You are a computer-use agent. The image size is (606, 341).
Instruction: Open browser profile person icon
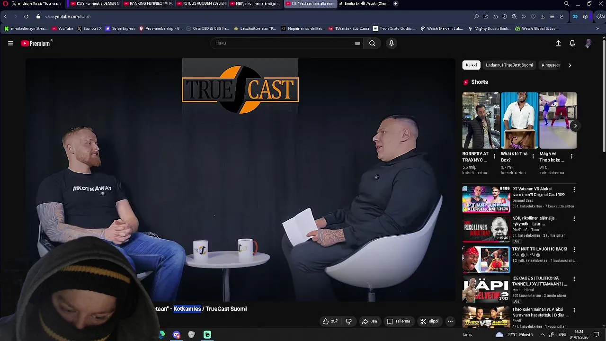[561, 17]
